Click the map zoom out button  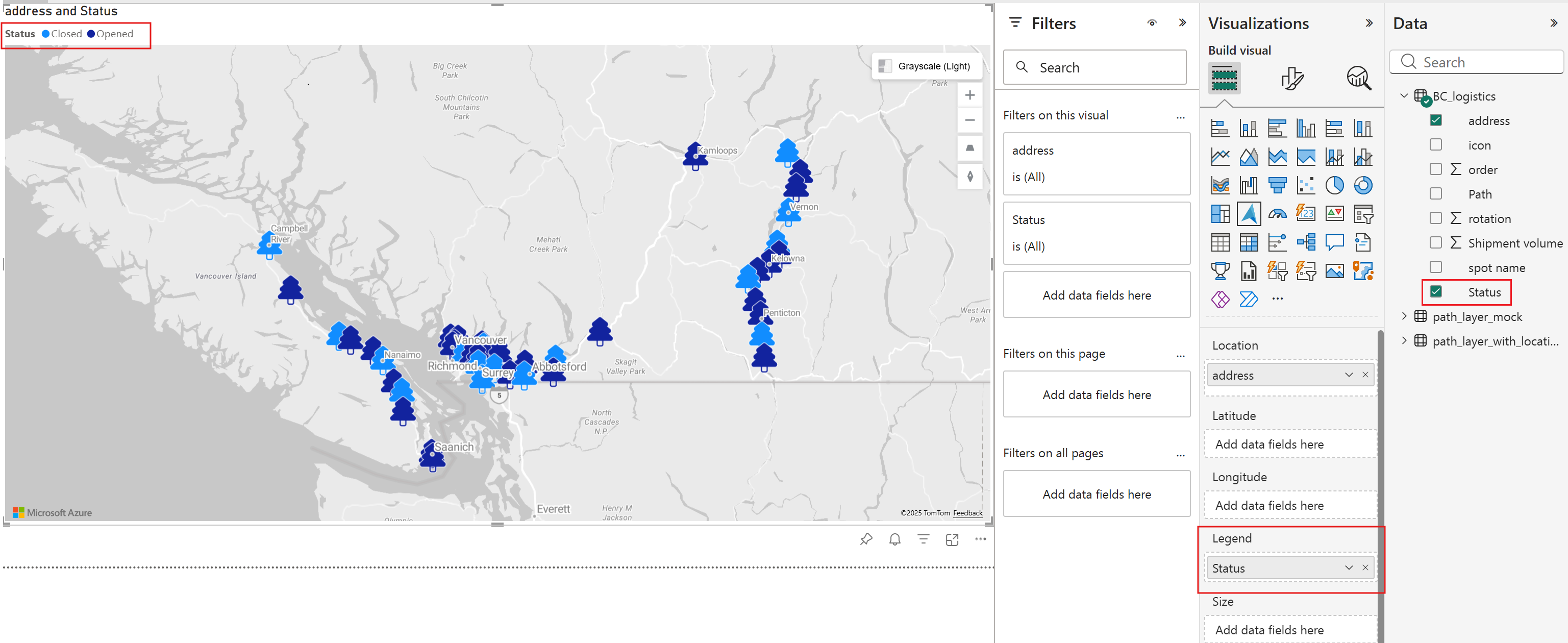[x=969, y=120]
